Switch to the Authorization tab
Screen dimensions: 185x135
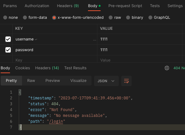[37, 6]
